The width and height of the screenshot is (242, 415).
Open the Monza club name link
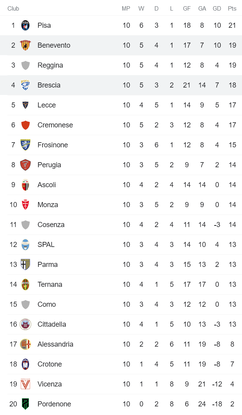[x=48, y=205]
